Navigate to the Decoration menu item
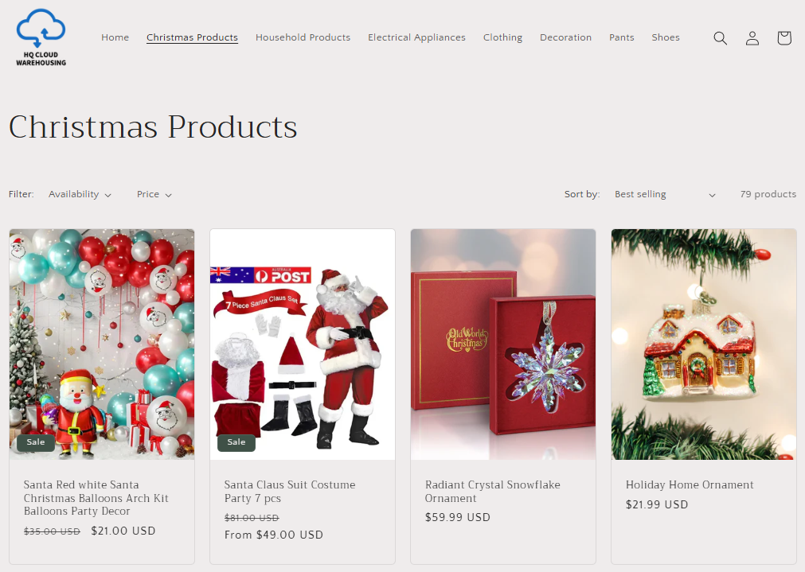This screenshot has width=805, height=572. (x=566, y=37)
